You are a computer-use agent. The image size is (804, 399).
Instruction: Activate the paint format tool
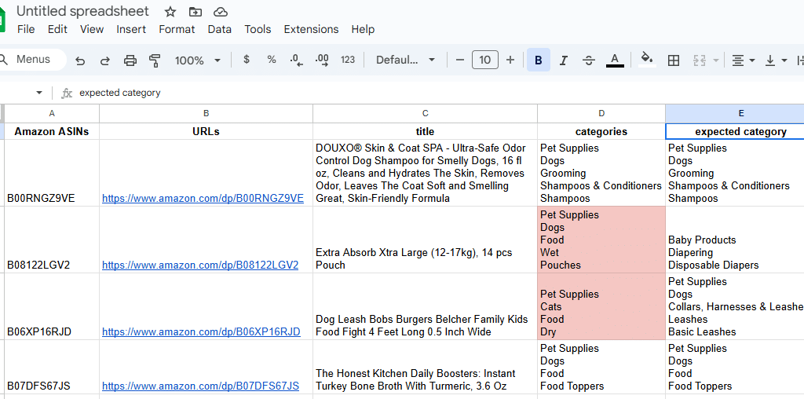pos(155,60)
